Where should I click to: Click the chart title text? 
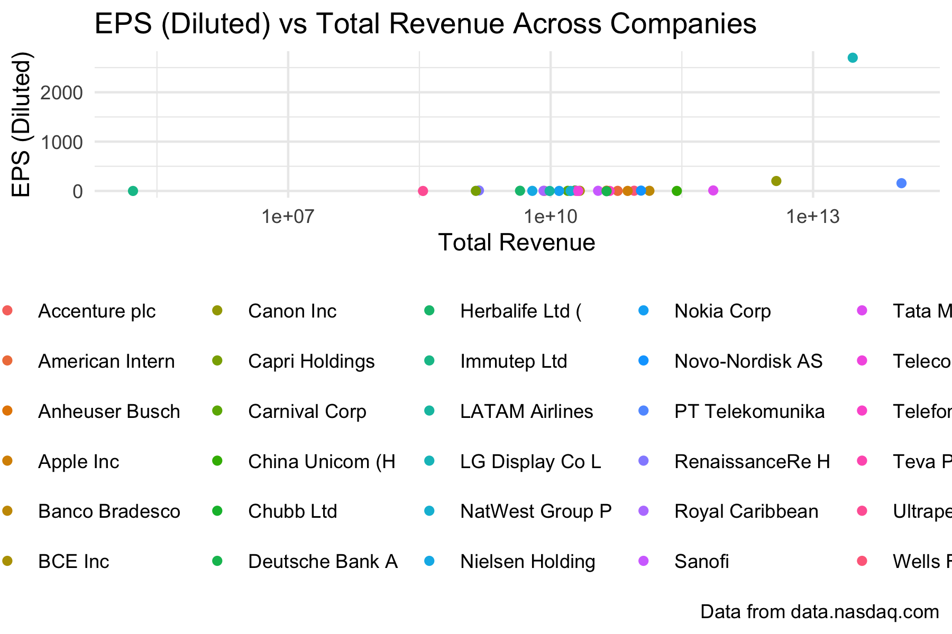(425, 24)
